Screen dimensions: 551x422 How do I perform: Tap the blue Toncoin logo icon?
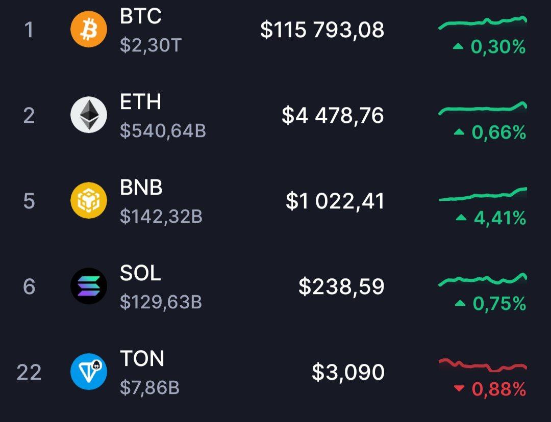[x=89, y=372]
